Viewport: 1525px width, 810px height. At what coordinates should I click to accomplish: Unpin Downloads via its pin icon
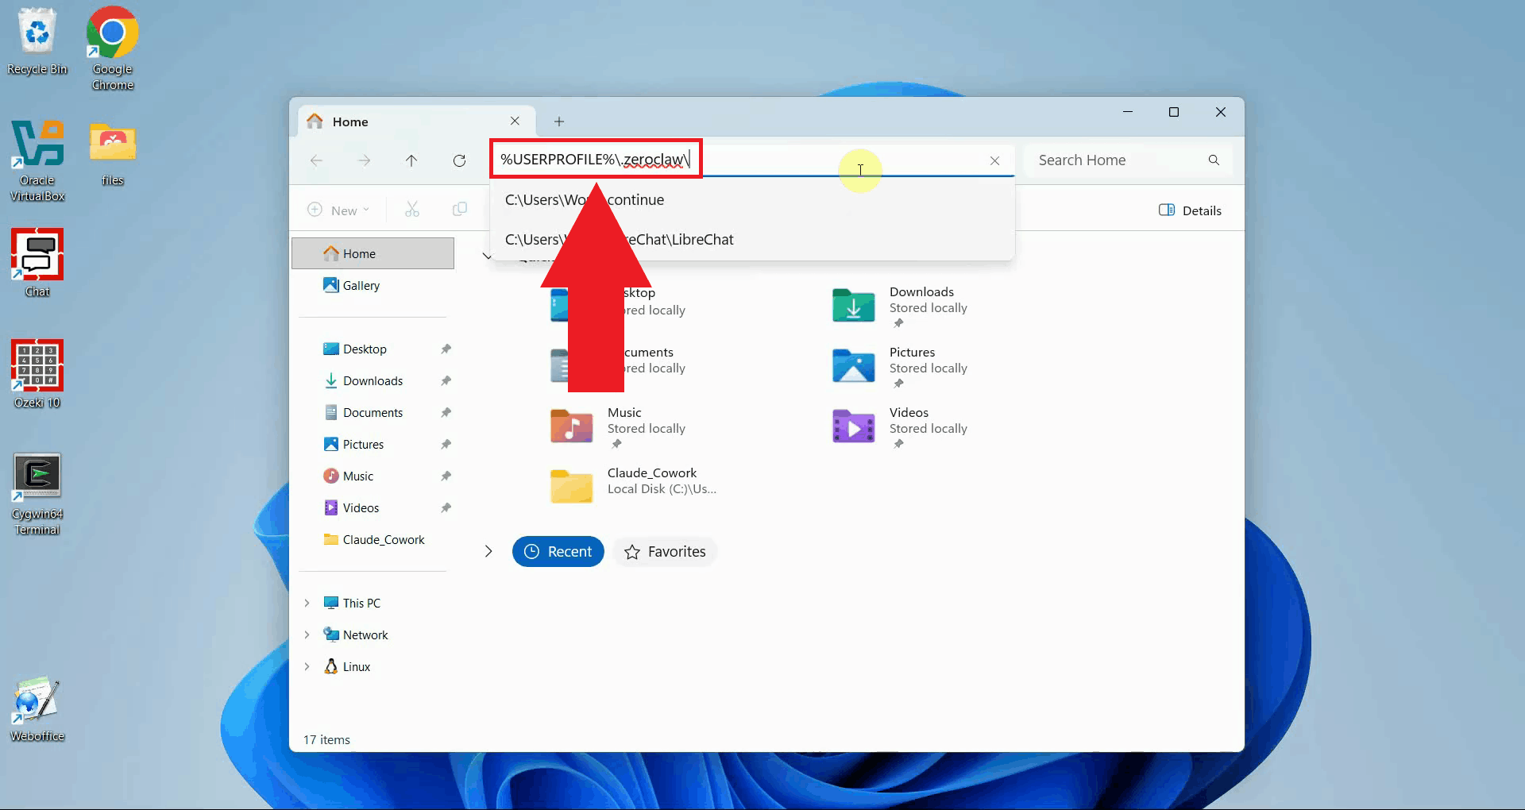[x=446, y=380]
